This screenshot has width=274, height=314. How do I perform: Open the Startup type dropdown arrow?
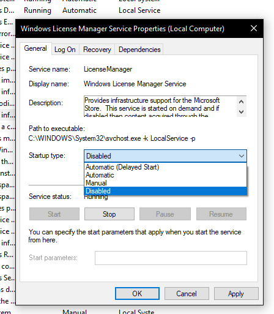pos(242,156)
